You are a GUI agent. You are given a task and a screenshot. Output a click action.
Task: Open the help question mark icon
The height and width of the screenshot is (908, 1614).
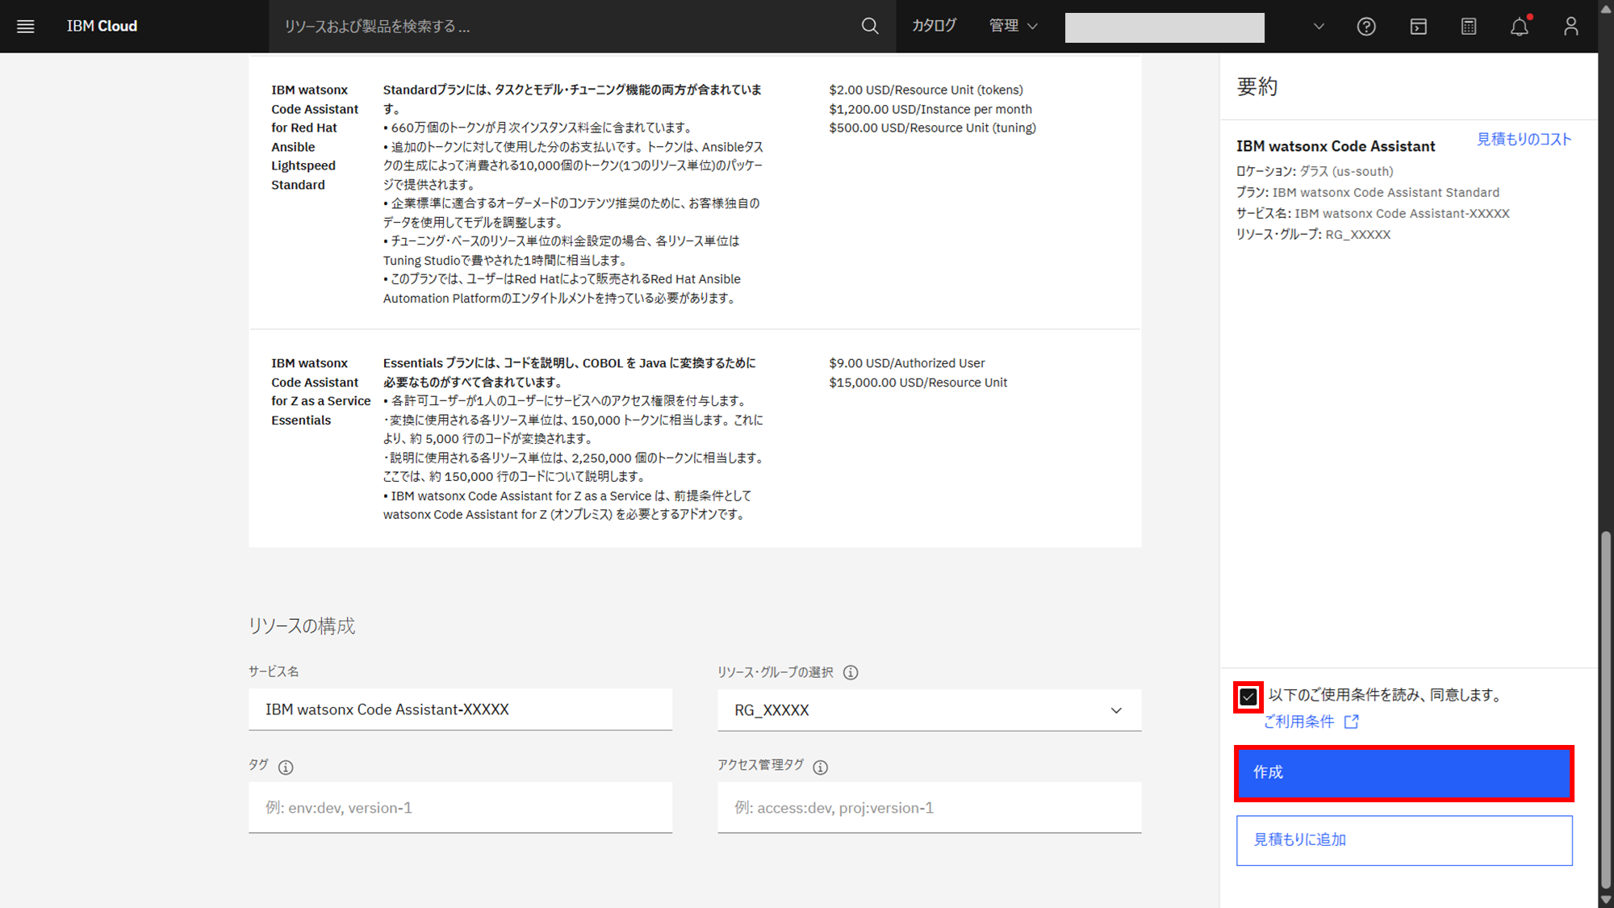[x=1365, y=27]
